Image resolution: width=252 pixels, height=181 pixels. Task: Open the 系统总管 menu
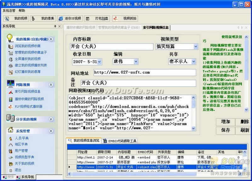click(9, 11)
